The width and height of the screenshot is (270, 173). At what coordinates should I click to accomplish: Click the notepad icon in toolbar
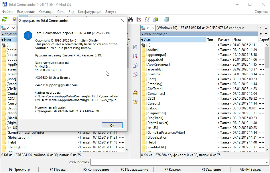pos(167,19)
